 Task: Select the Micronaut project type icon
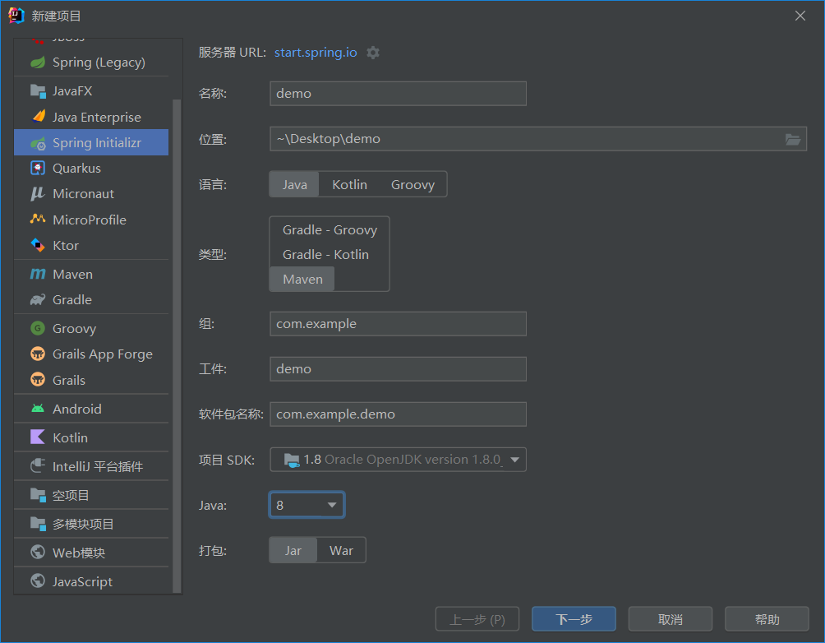[37, 194]
